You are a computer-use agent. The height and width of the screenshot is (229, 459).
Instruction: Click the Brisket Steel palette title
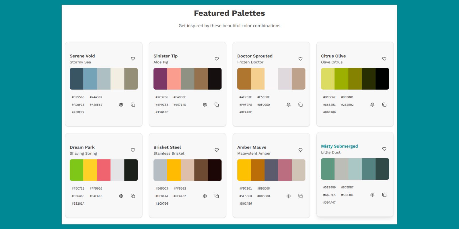click(167, 147)
